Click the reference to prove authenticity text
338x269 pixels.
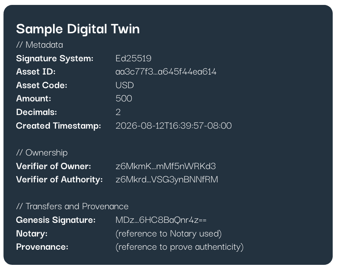pyautogui.click(x=179, y=247)
